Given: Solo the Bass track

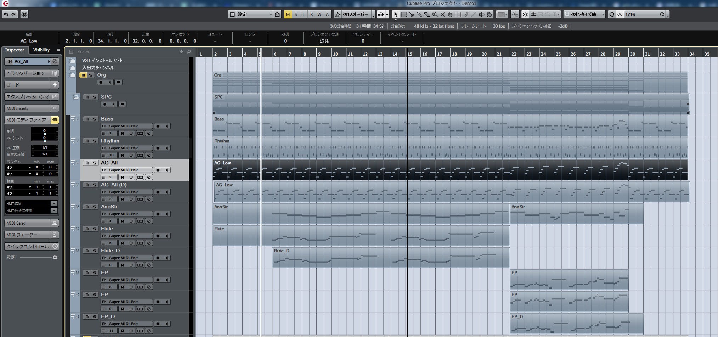Looking at the screenshot, I should coord(95,119).
